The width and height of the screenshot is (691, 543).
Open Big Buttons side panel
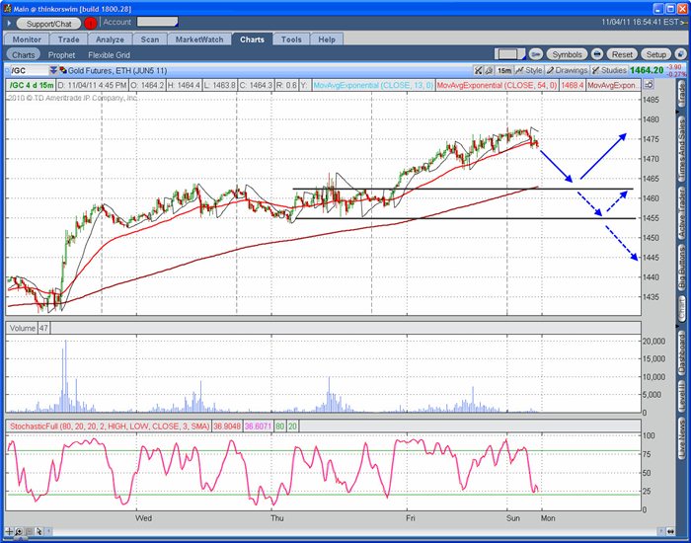coord(682,267)
